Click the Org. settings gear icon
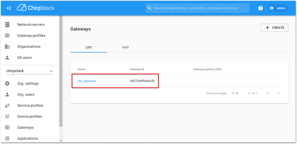 coord(7,84)
